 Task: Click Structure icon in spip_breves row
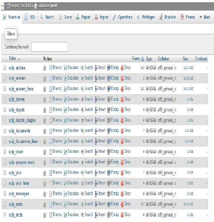pyautogui.click(x=65, y=99)
